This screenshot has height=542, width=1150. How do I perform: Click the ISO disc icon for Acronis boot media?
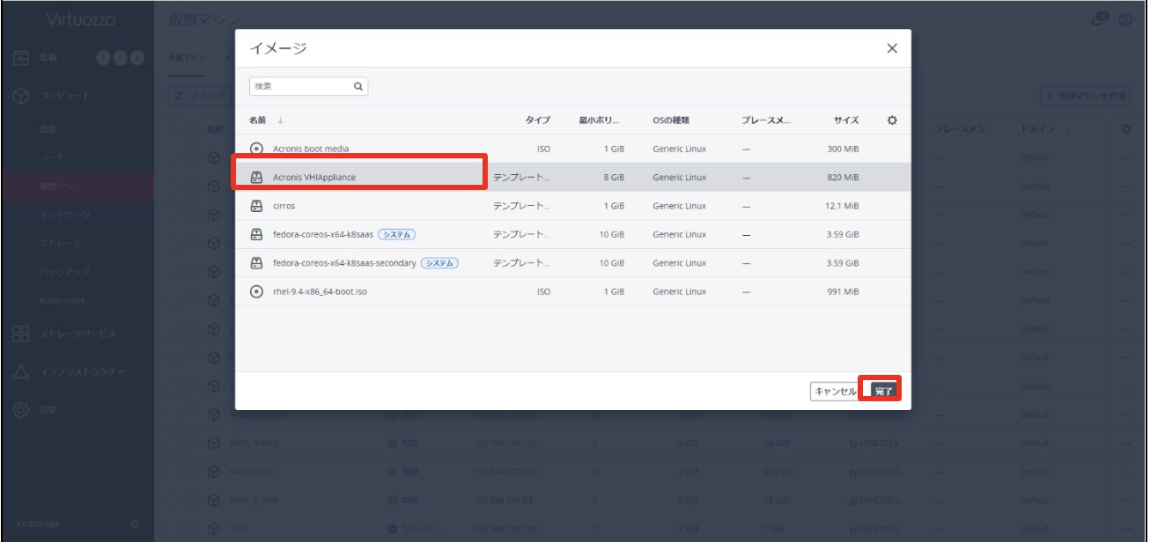(256, 149)
